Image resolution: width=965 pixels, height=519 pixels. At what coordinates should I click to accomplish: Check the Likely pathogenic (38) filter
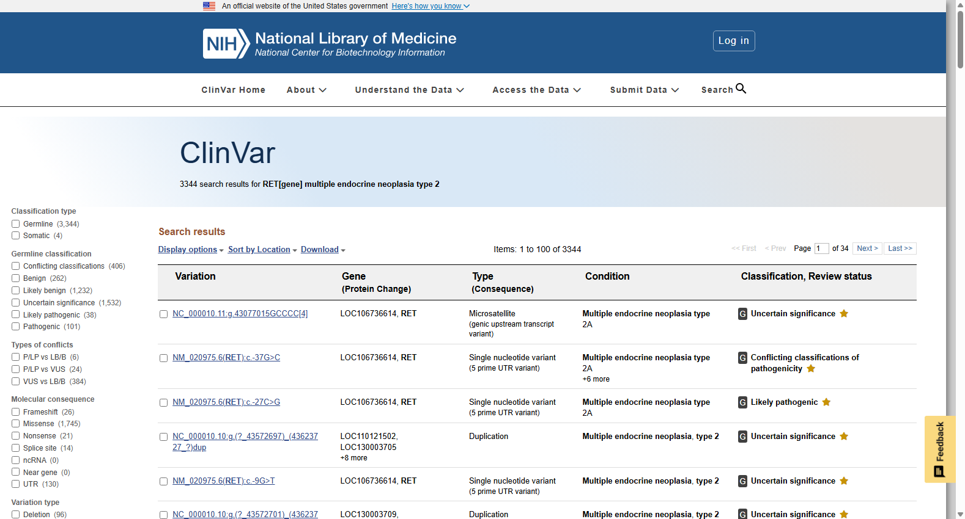[x=16, y=315]
